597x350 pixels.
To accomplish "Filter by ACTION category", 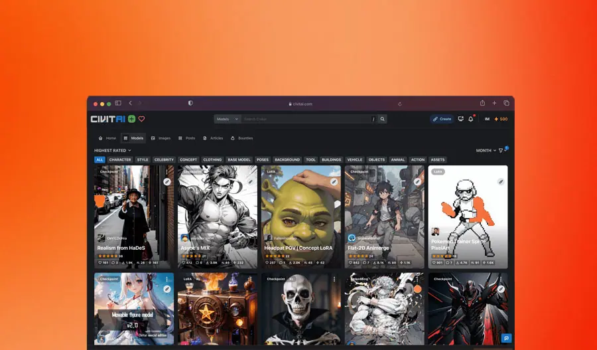I will point(418,160).
